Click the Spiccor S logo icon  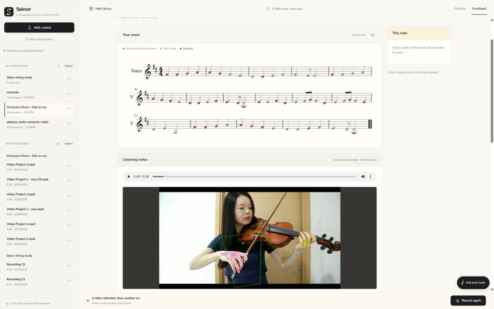(x=9, y=12)
